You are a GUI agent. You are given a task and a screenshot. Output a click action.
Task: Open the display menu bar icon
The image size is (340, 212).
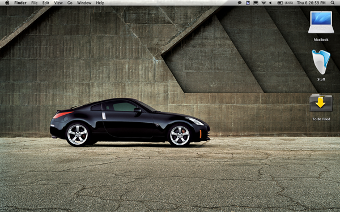(256, 3)
